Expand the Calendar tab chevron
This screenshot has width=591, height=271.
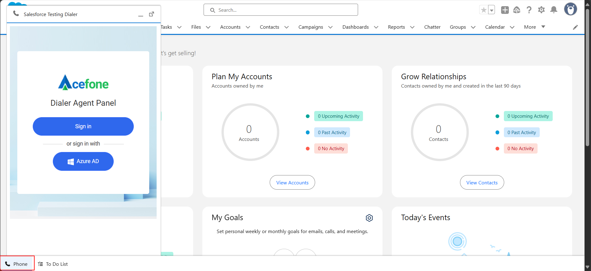click(x=512, y=27)
